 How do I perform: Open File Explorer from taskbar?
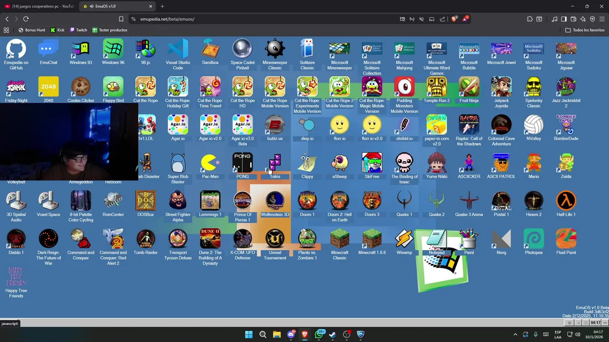click(276, 334)
